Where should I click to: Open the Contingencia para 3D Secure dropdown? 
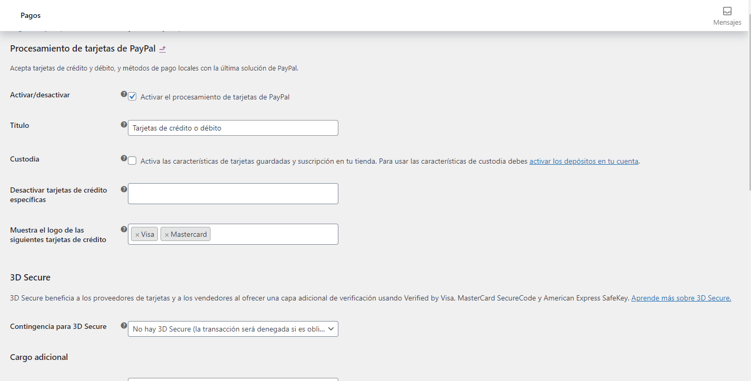(233, 329)
